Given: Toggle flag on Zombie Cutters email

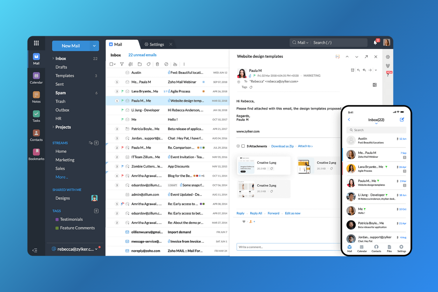Looking at the screenshot, I should (123, 166).
